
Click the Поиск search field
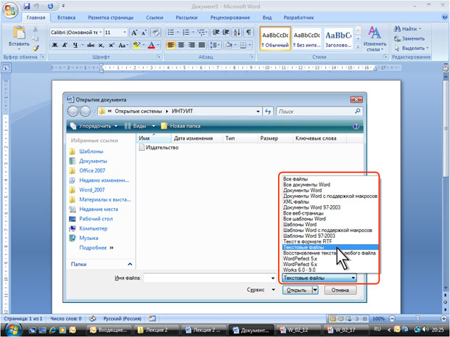316,111
